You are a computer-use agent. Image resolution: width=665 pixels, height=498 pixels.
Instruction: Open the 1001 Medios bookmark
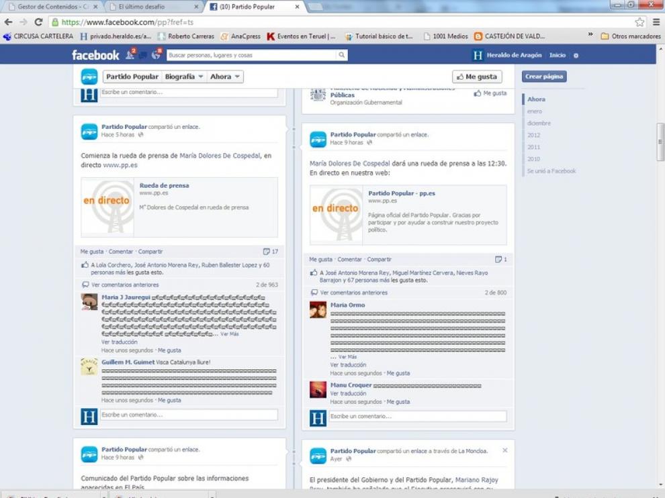pyautogui.click(x=446, y=36)
